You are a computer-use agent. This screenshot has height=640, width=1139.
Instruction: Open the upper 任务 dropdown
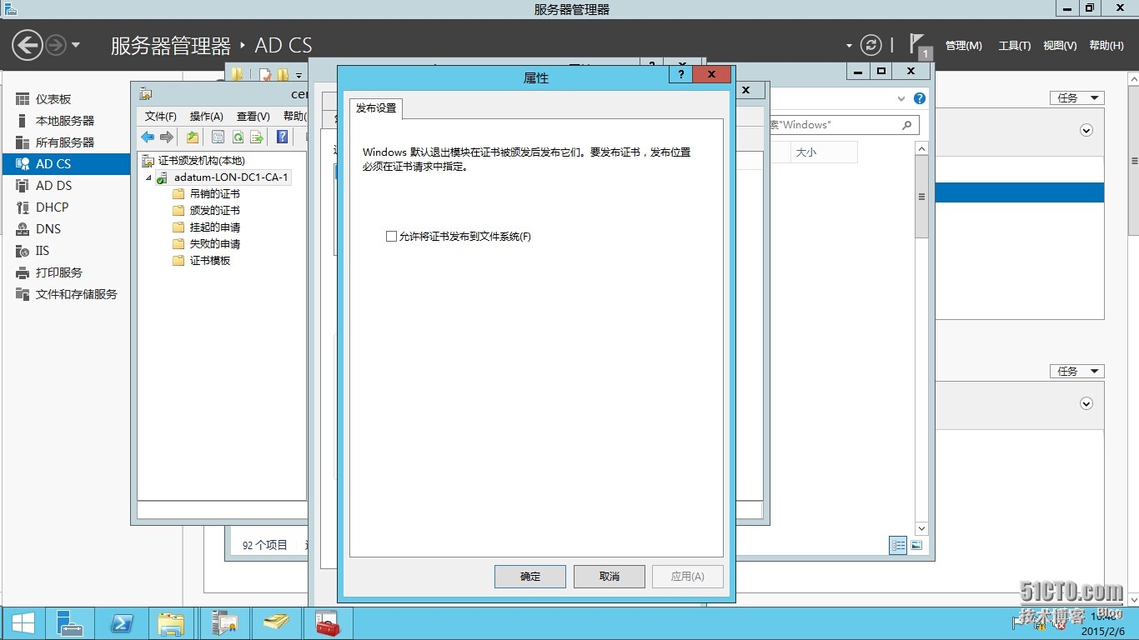(x=1076, y=98)
